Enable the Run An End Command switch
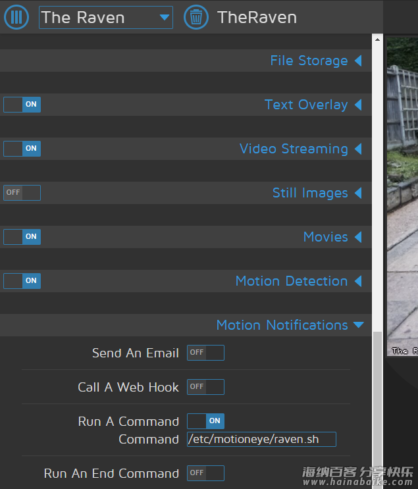This screenshot has width=418, height=489. click(205, 473)
